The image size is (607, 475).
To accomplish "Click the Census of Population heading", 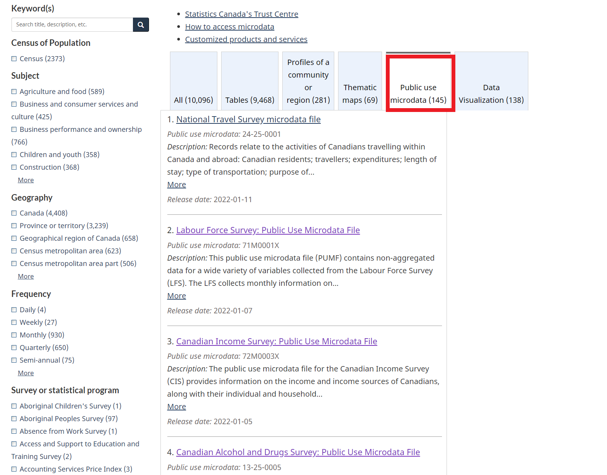I will (51, 43).
